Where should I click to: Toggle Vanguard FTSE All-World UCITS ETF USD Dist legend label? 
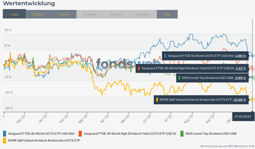pos(41,134)
